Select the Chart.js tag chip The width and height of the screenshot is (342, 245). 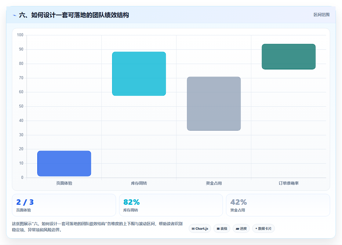[x=200, y=229]
